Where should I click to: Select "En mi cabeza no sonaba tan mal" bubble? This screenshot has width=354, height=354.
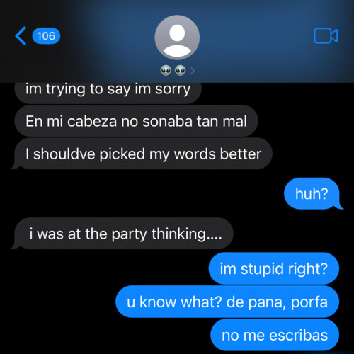137,121
